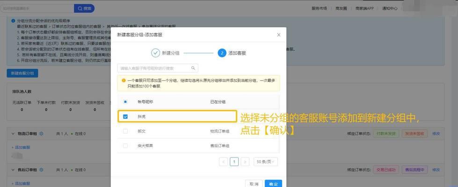Click the 排队池人数 heading

(x=22, y=91)
